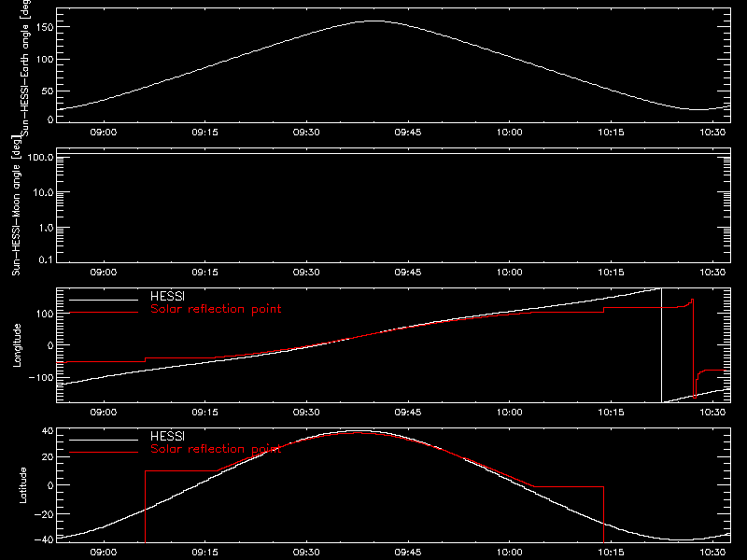Viewport: 747px width, 560px height.
Task: Click 09:00 time label under Latitude plot
Action: click(x=104, y=552)
